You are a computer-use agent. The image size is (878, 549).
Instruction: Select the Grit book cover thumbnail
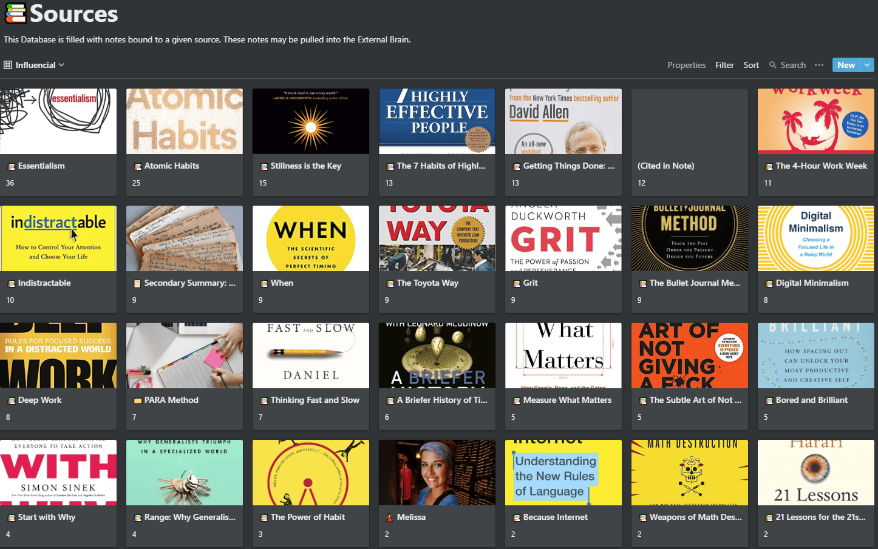(563, 238)
